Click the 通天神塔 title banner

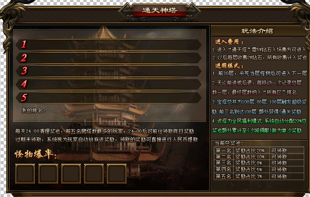click(x=159, y=10)
